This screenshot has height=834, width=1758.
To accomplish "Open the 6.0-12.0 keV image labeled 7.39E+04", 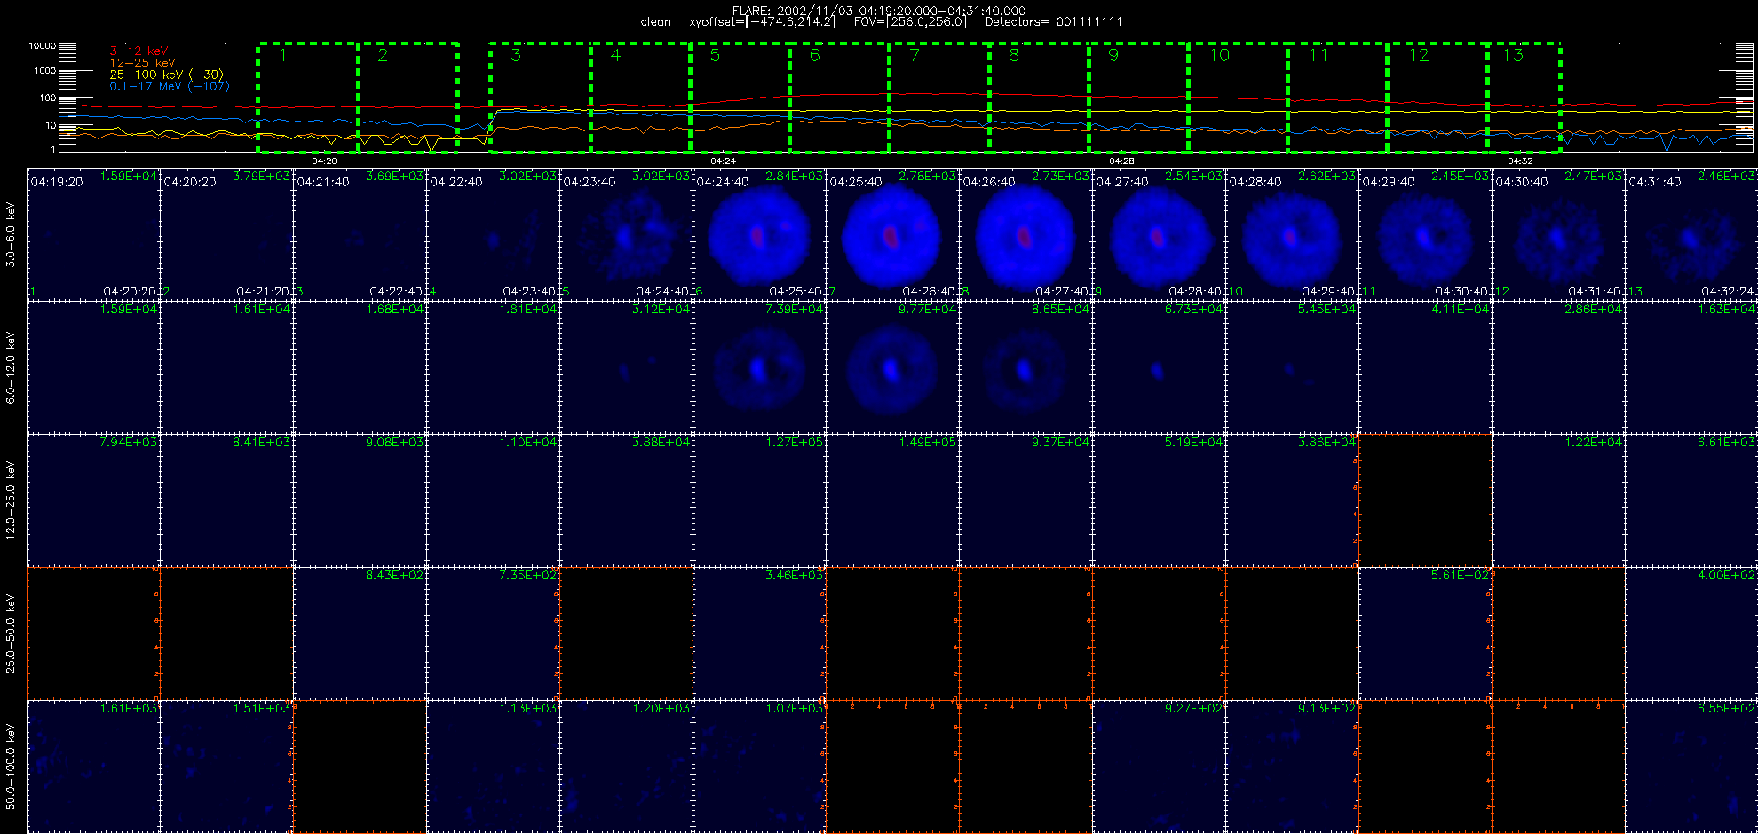I will tap(759, 367).
